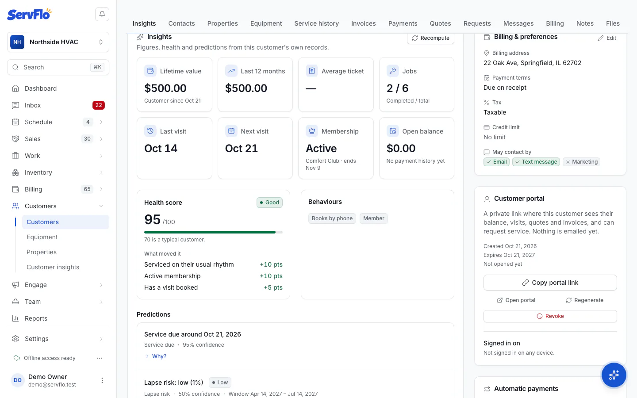Screen dimensions: 637x398
Task: Toggle Text message contact preference chip
Action: 536,162
